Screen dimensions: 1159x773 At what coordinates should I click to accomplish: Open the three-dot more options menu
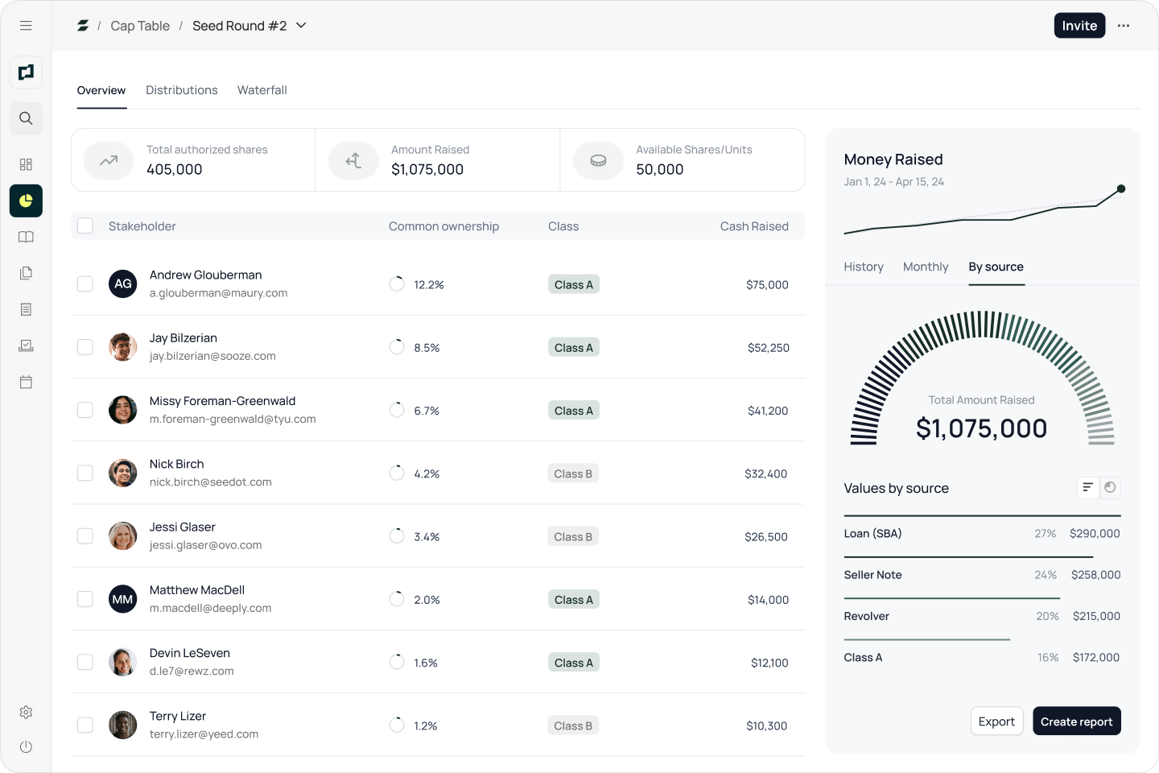(x=1124, y=26)
